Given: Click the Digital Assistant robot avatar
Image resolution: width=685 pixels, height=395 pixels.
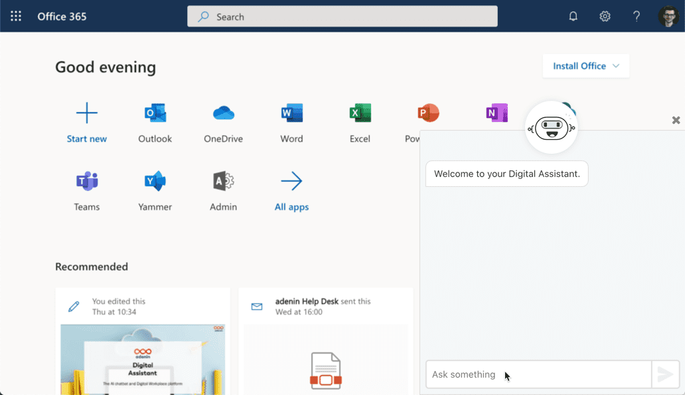Looking at the screenshot, I should 552,128.
